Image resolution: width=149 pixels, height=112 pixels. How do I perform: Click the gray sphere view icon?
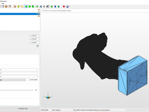pos(15,7)
